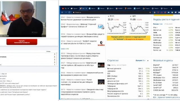The image size is (180, 101).
Task: Open a new browser tab with plus
Action: [x=171, y=8]
